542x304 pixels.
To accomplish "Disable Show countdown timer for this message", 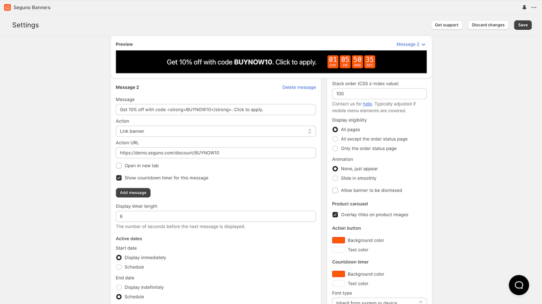I will 119,178.
